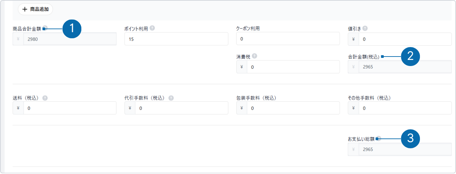Click the 代引手数料（税込） input box

pyautogui.click(x=181, y=108)
